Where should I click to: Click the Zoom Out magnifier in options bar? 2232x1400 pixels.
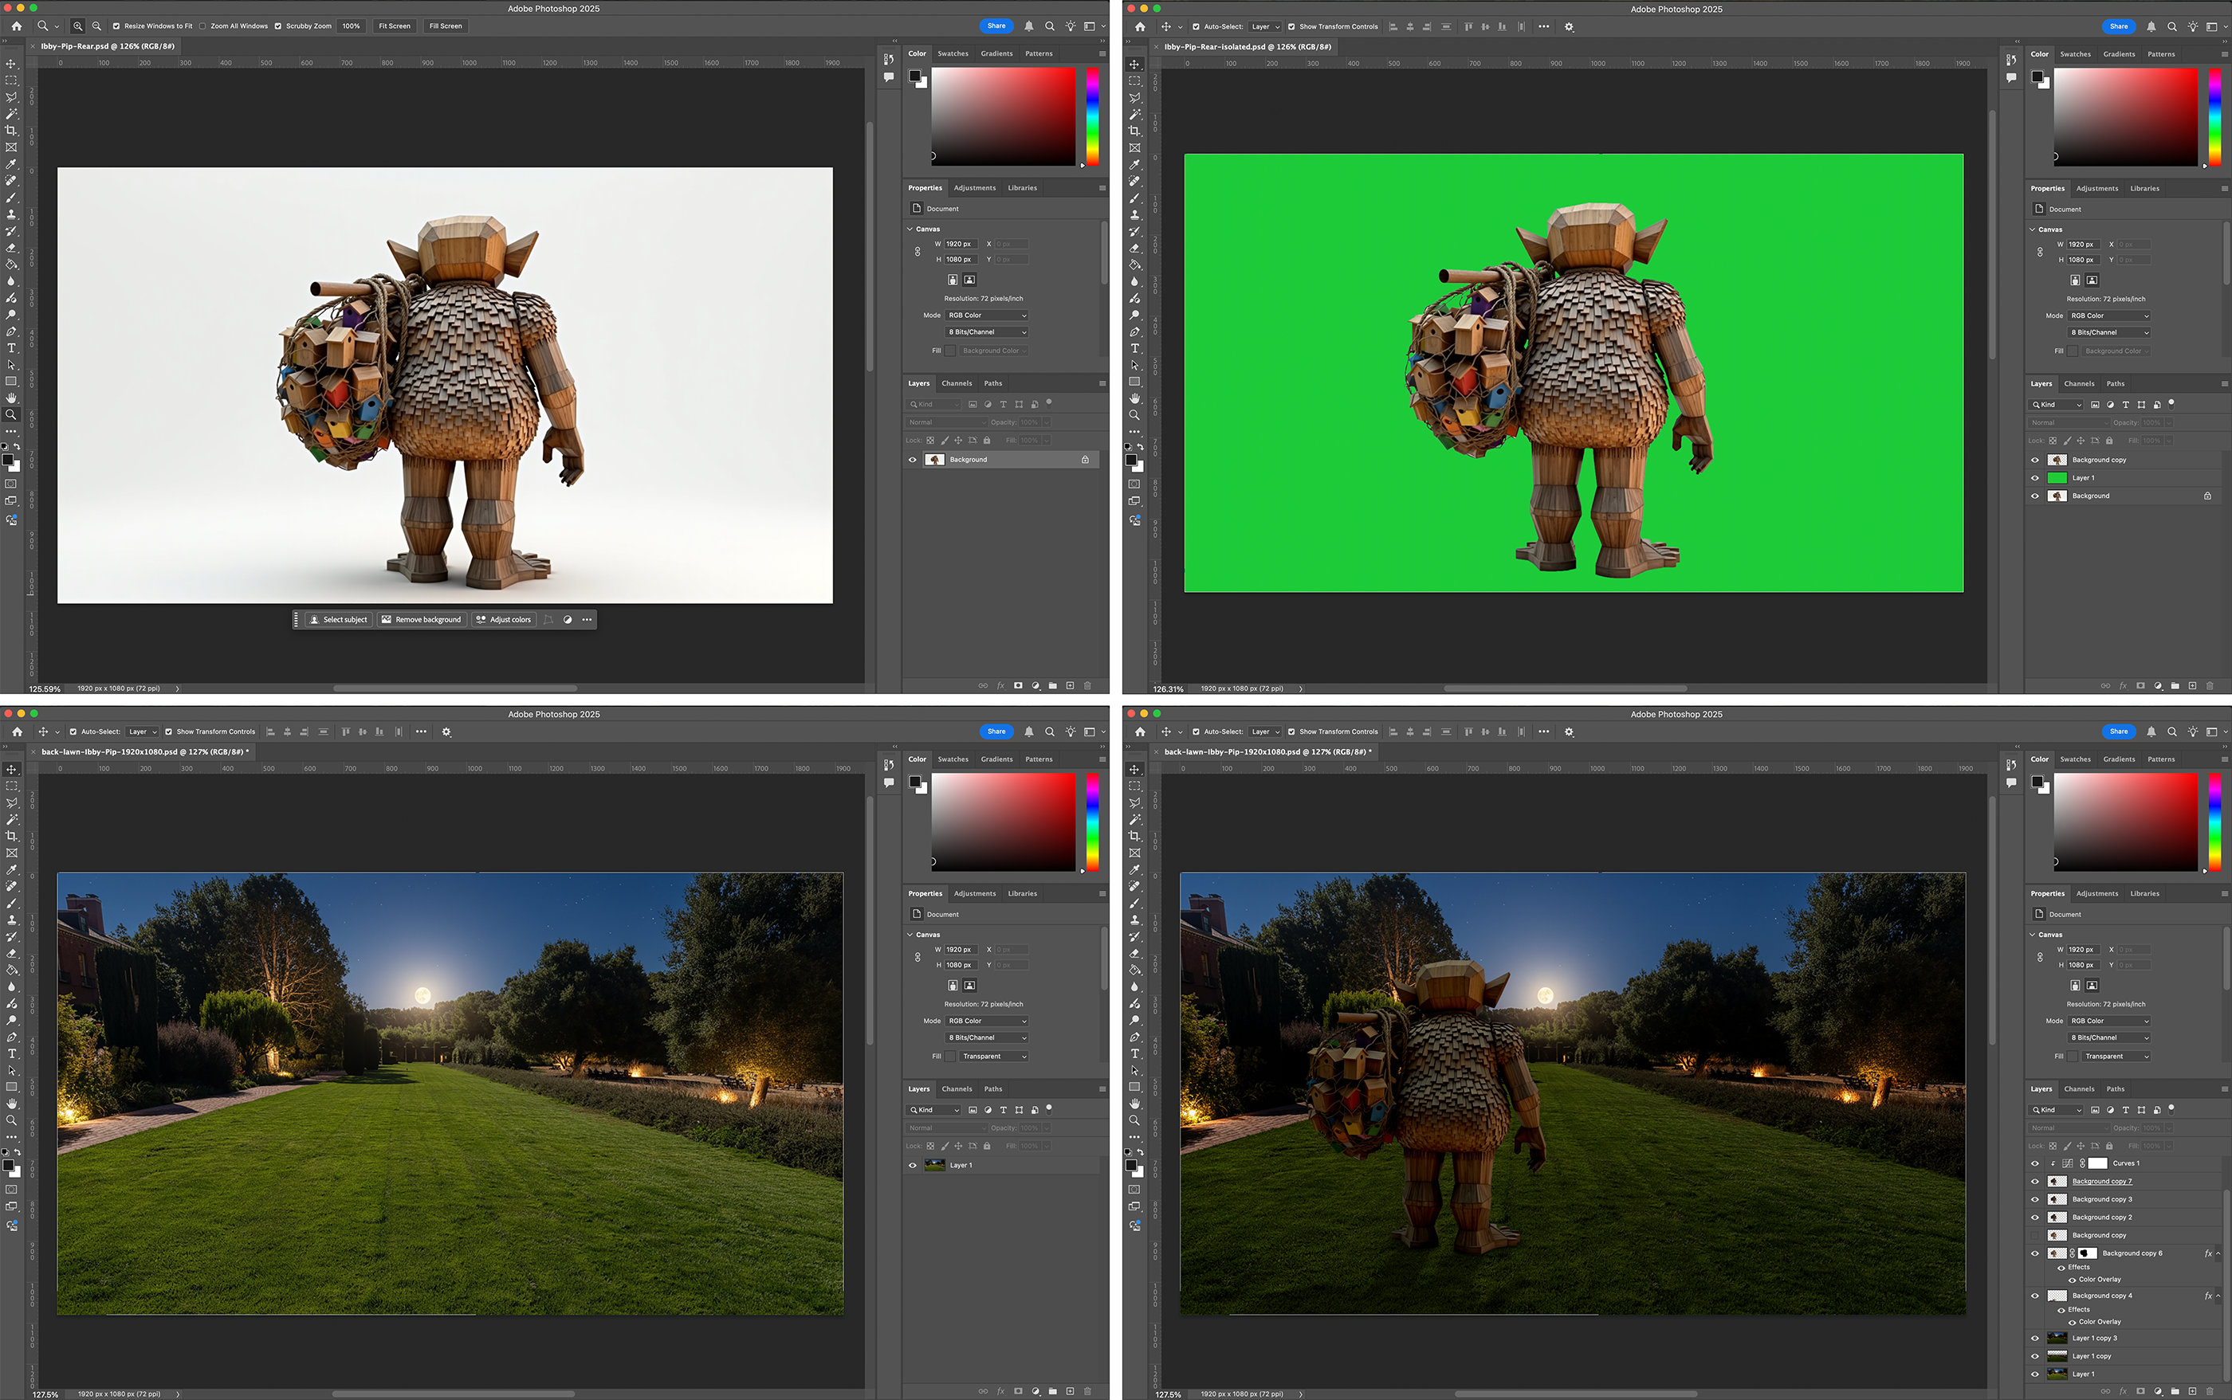click(x=96, y=26)
